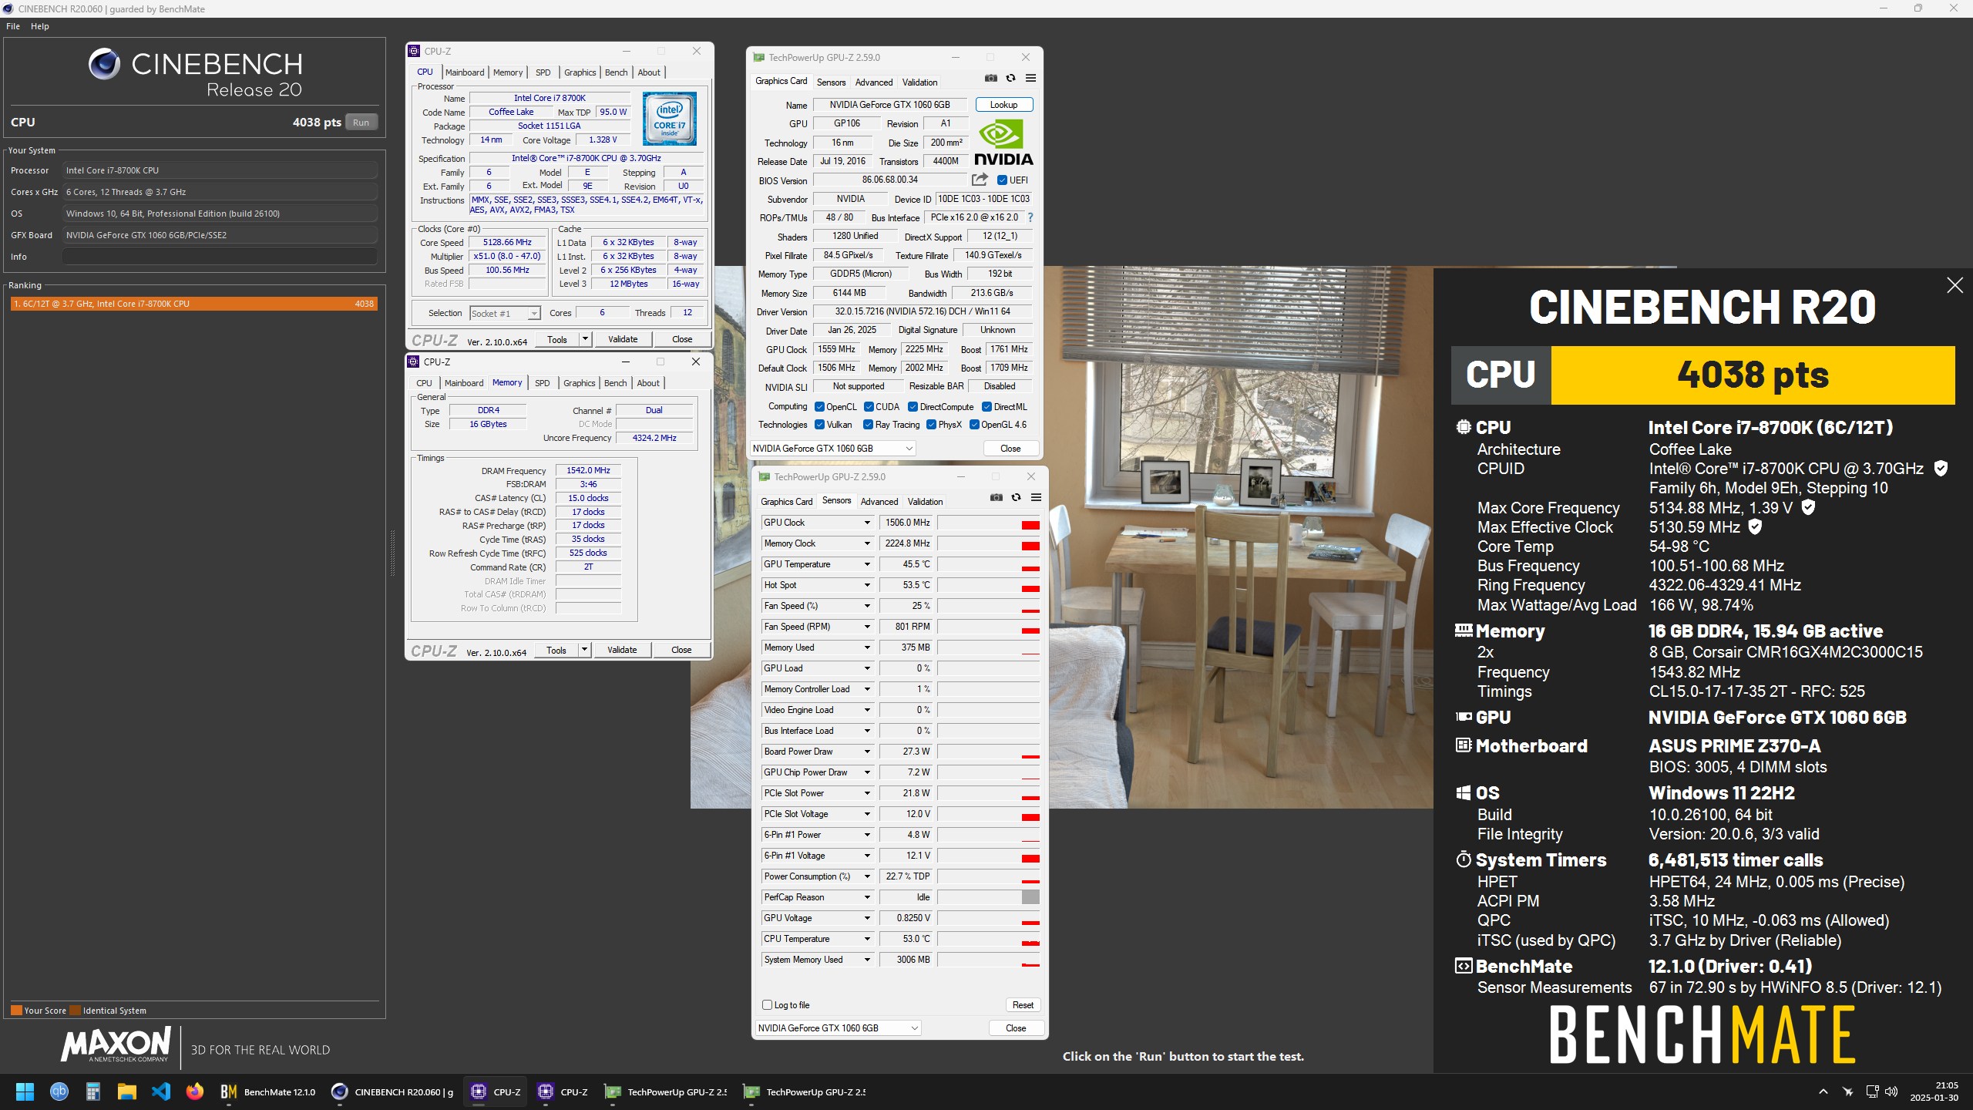This screenshot has width=1973, height=1110.
Task: Open hamburger menu in GPU-Z Graphics Card window
Action: click(1030, 78)
